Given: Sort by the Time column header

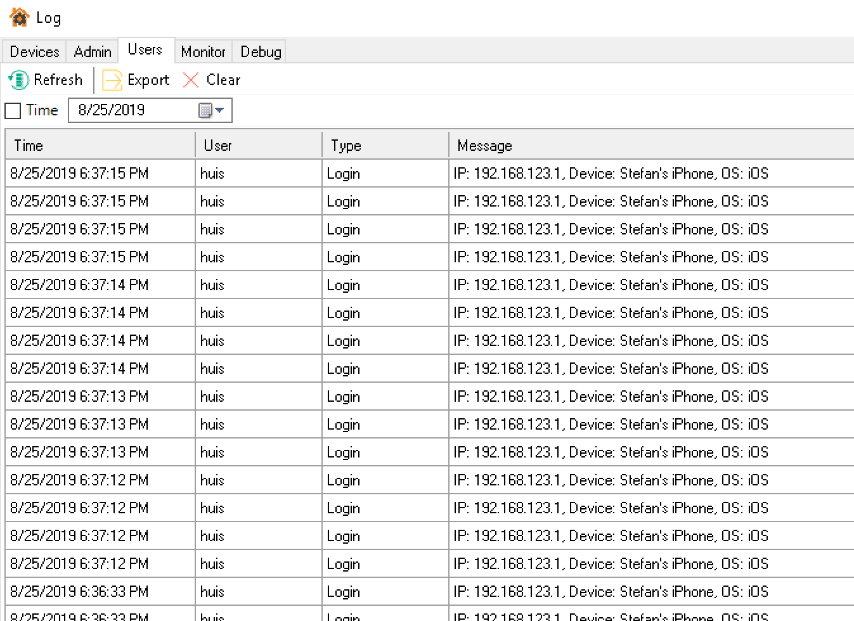Looking at the screenshot, I should coord(100,146).
